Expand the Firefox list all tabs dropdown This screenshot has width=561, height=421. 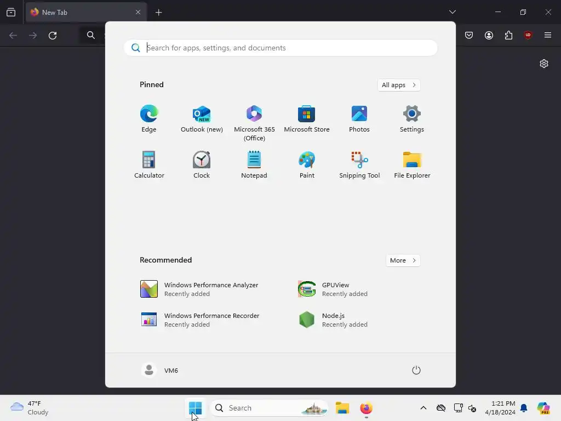coord(452,12)
